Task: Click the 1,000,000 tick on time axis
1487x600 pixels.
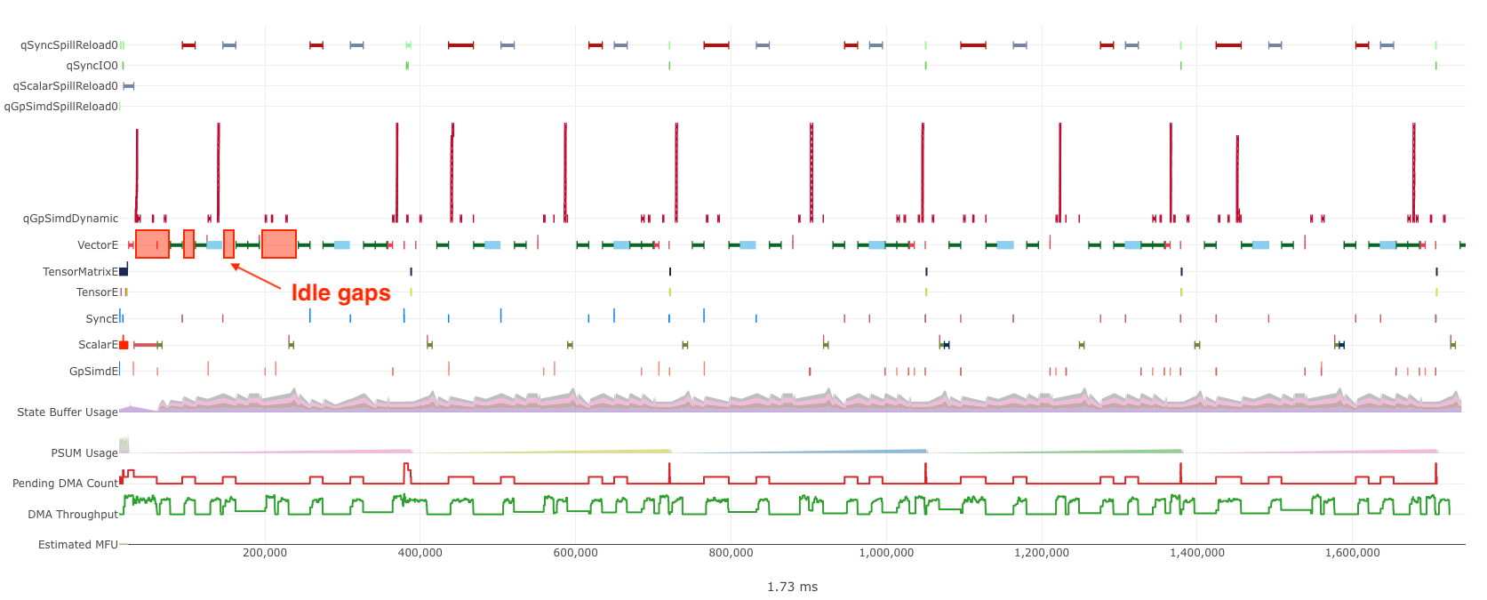Action: click(x=886, y=553)
